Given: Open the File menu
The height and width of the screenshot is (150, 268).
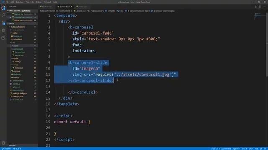Looking at the screenshot, I should coord(7,2).
